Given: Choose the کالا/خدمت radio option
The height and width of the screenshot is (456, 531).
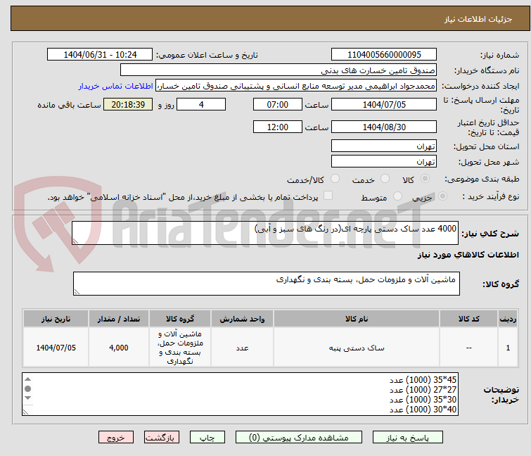Looking at the screenshot, I should pos(335,179).
